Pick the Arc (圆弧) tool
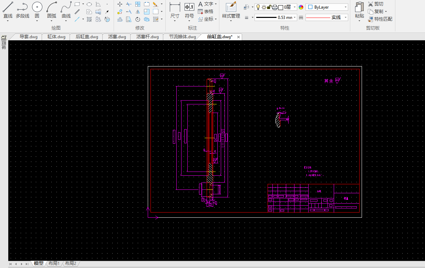This screenshot has height=268, width=425. pos(52,10)
